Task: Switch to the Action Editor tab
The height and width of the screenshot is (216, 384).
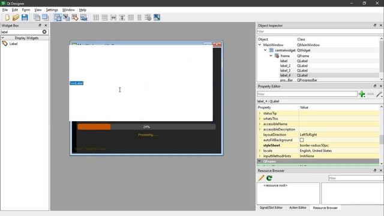Action: [298, 208]
